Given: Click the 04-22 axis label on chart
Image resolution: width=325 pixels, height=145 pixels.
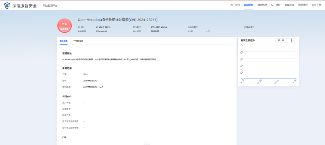Looking at the screenshot, I should tap(277, 82).
